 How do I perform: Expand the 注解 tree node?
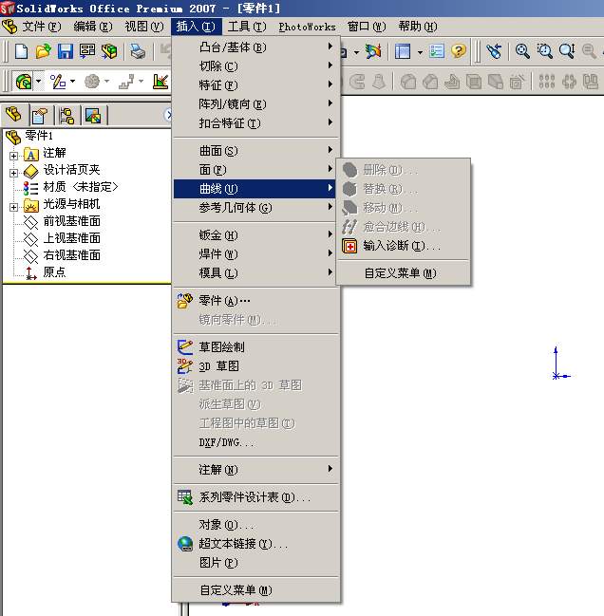(x=13, y=156)
